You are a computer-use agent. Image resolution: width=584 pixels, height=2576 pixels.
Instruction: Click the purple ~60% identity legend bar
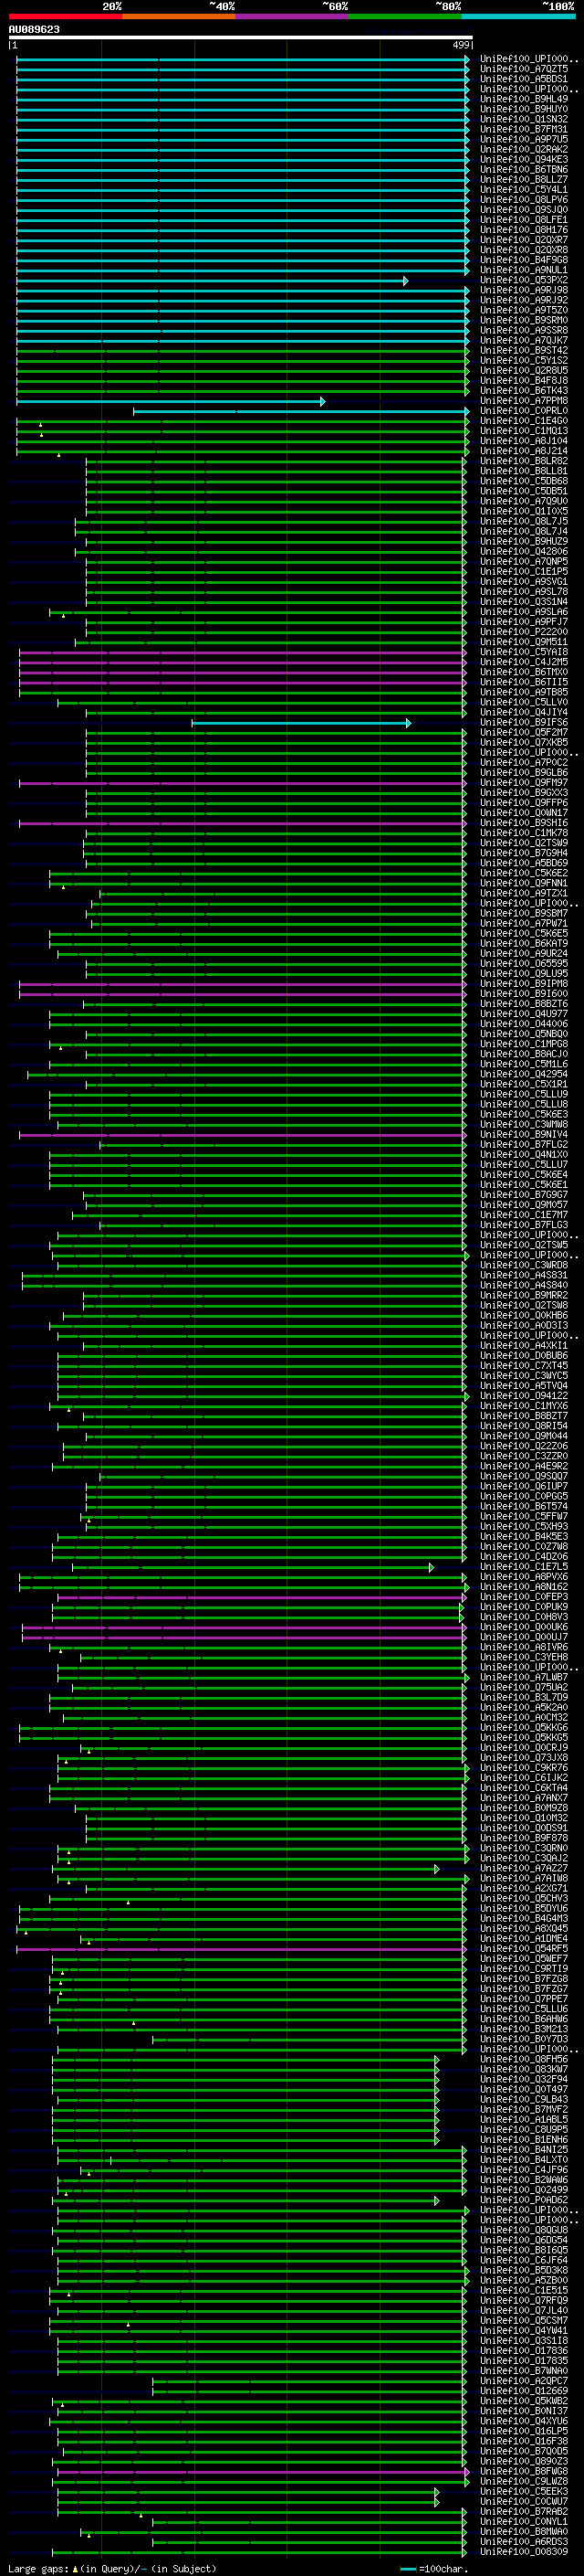[x=291, y=16]
